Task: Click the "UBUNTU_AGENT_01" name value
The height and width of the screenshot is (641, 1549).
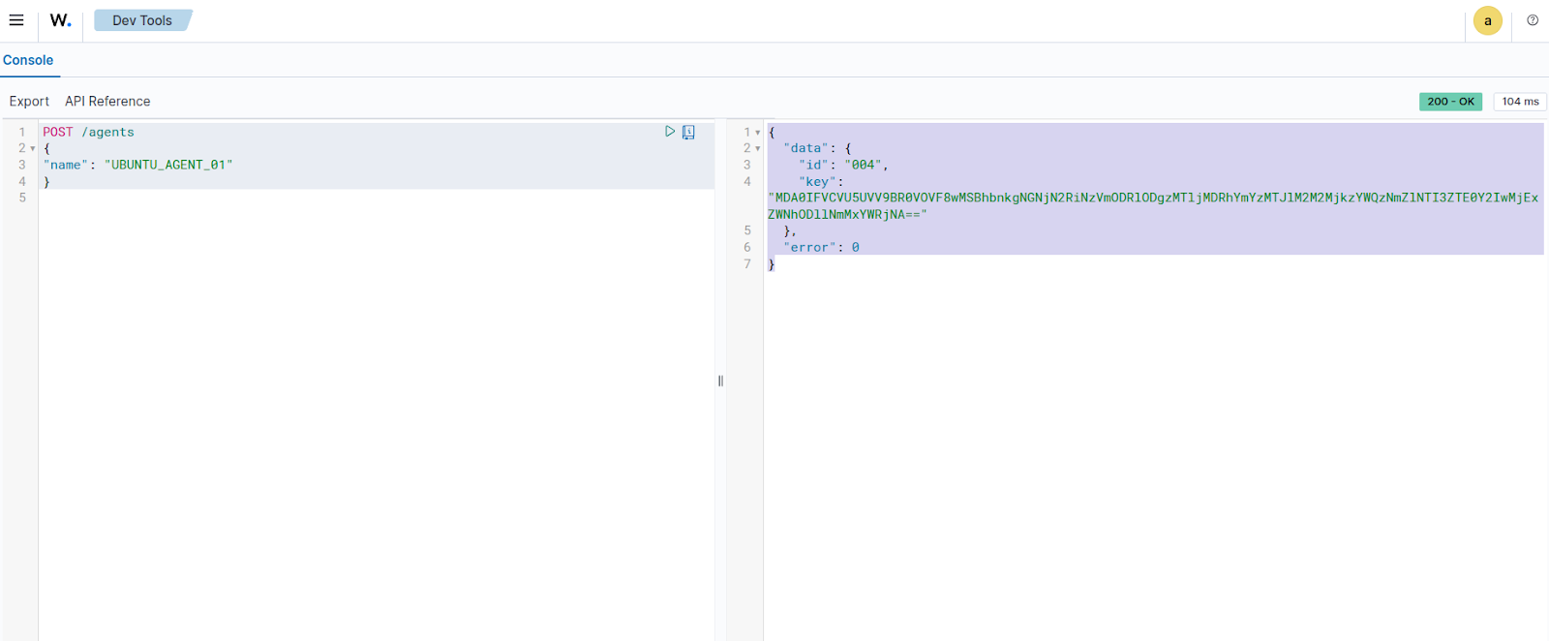Action: [168, 166]
